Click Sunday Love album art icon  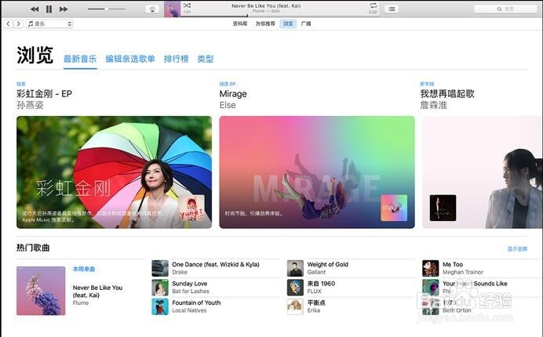[160, 288]
